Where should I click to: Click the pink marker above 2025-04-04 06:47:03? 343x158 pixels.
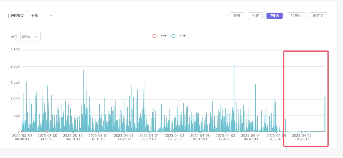click(251, 131)
